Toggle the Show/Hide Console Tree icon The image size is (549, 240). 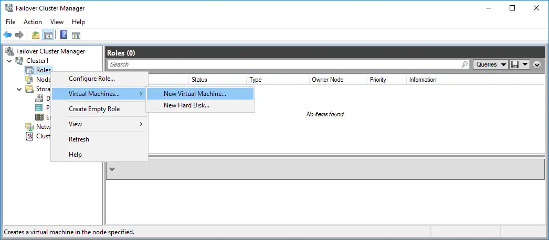48,35
